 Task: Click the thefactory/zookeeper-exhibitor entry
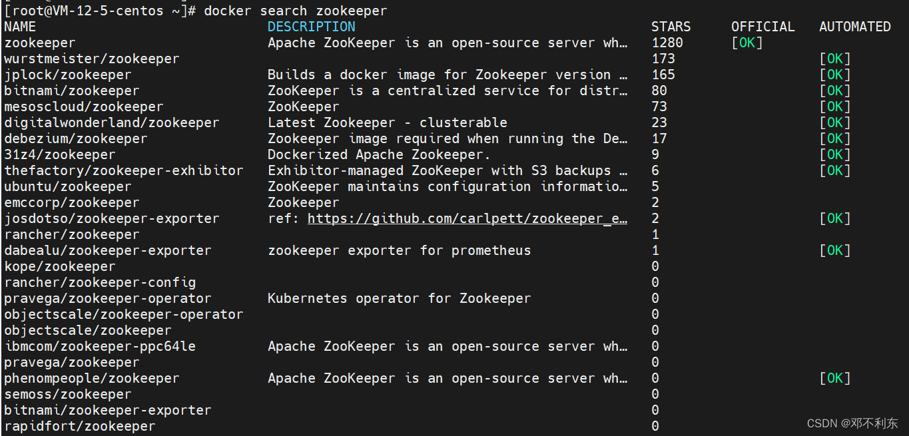coord(123,170)
